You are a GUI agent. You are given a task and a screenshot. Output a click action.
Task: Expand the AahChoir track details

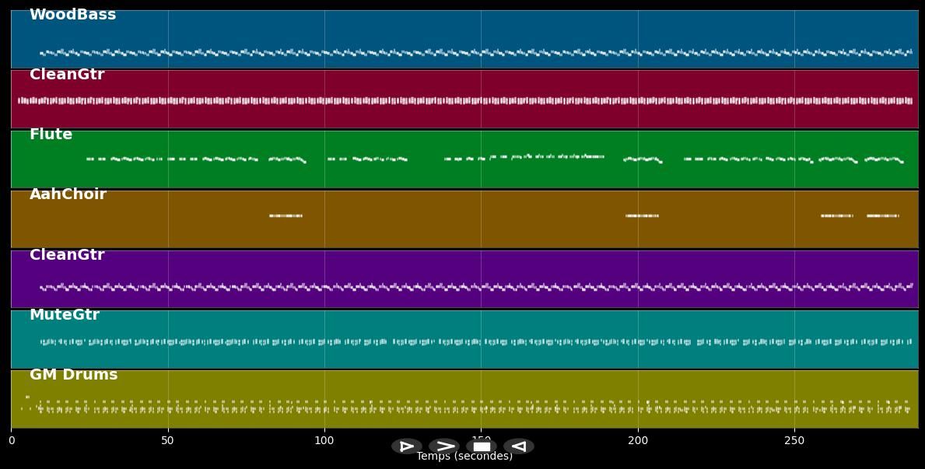(68, 194)
